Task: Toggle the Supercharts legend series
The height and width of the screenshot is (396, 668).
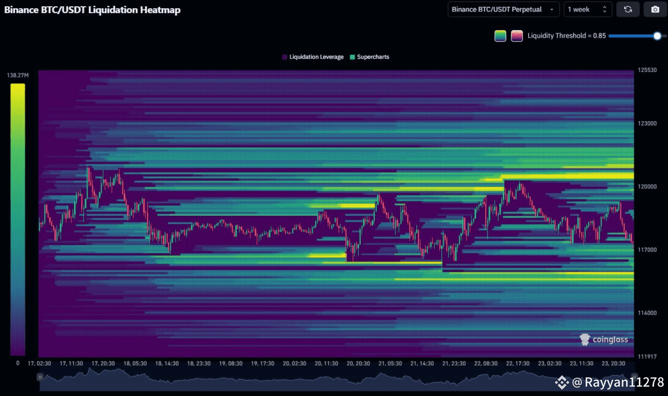Action: point(369,57)
